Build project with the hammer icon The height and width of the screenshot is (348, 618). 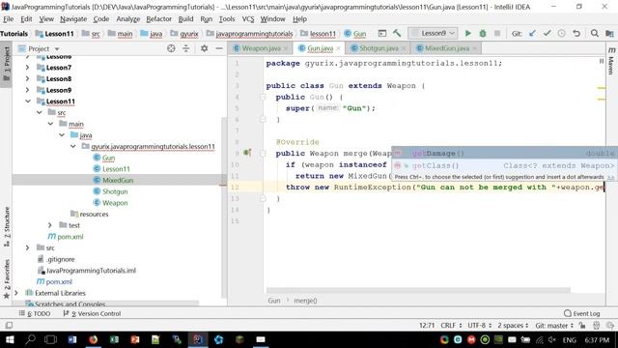click(x=397, y=34)
